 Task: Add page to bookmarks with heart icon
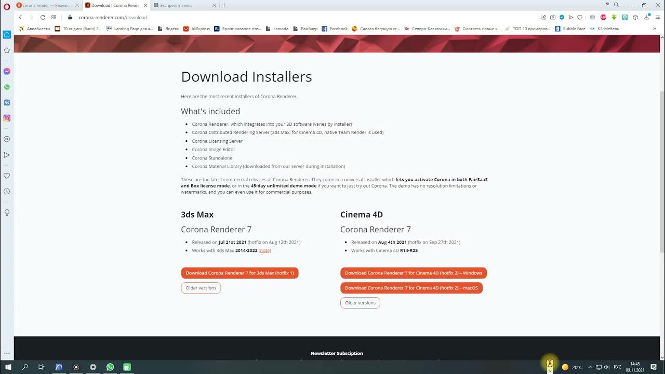point(580,17)
